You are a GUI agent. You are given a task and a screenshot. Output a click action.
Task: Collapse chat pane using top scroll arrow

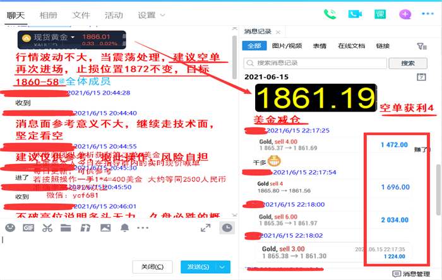coord(234,28)
